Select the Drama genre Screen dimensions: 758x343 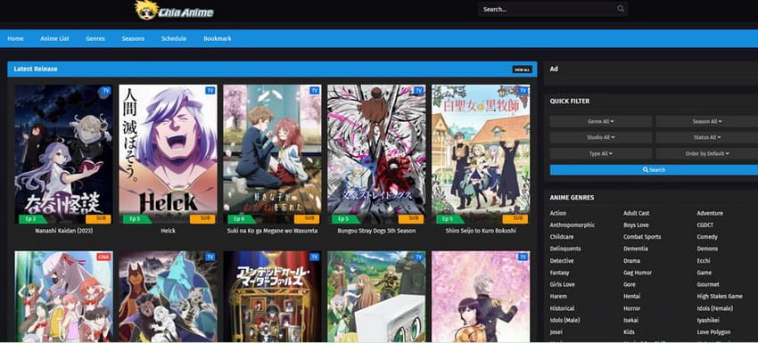tap(632, 261)
